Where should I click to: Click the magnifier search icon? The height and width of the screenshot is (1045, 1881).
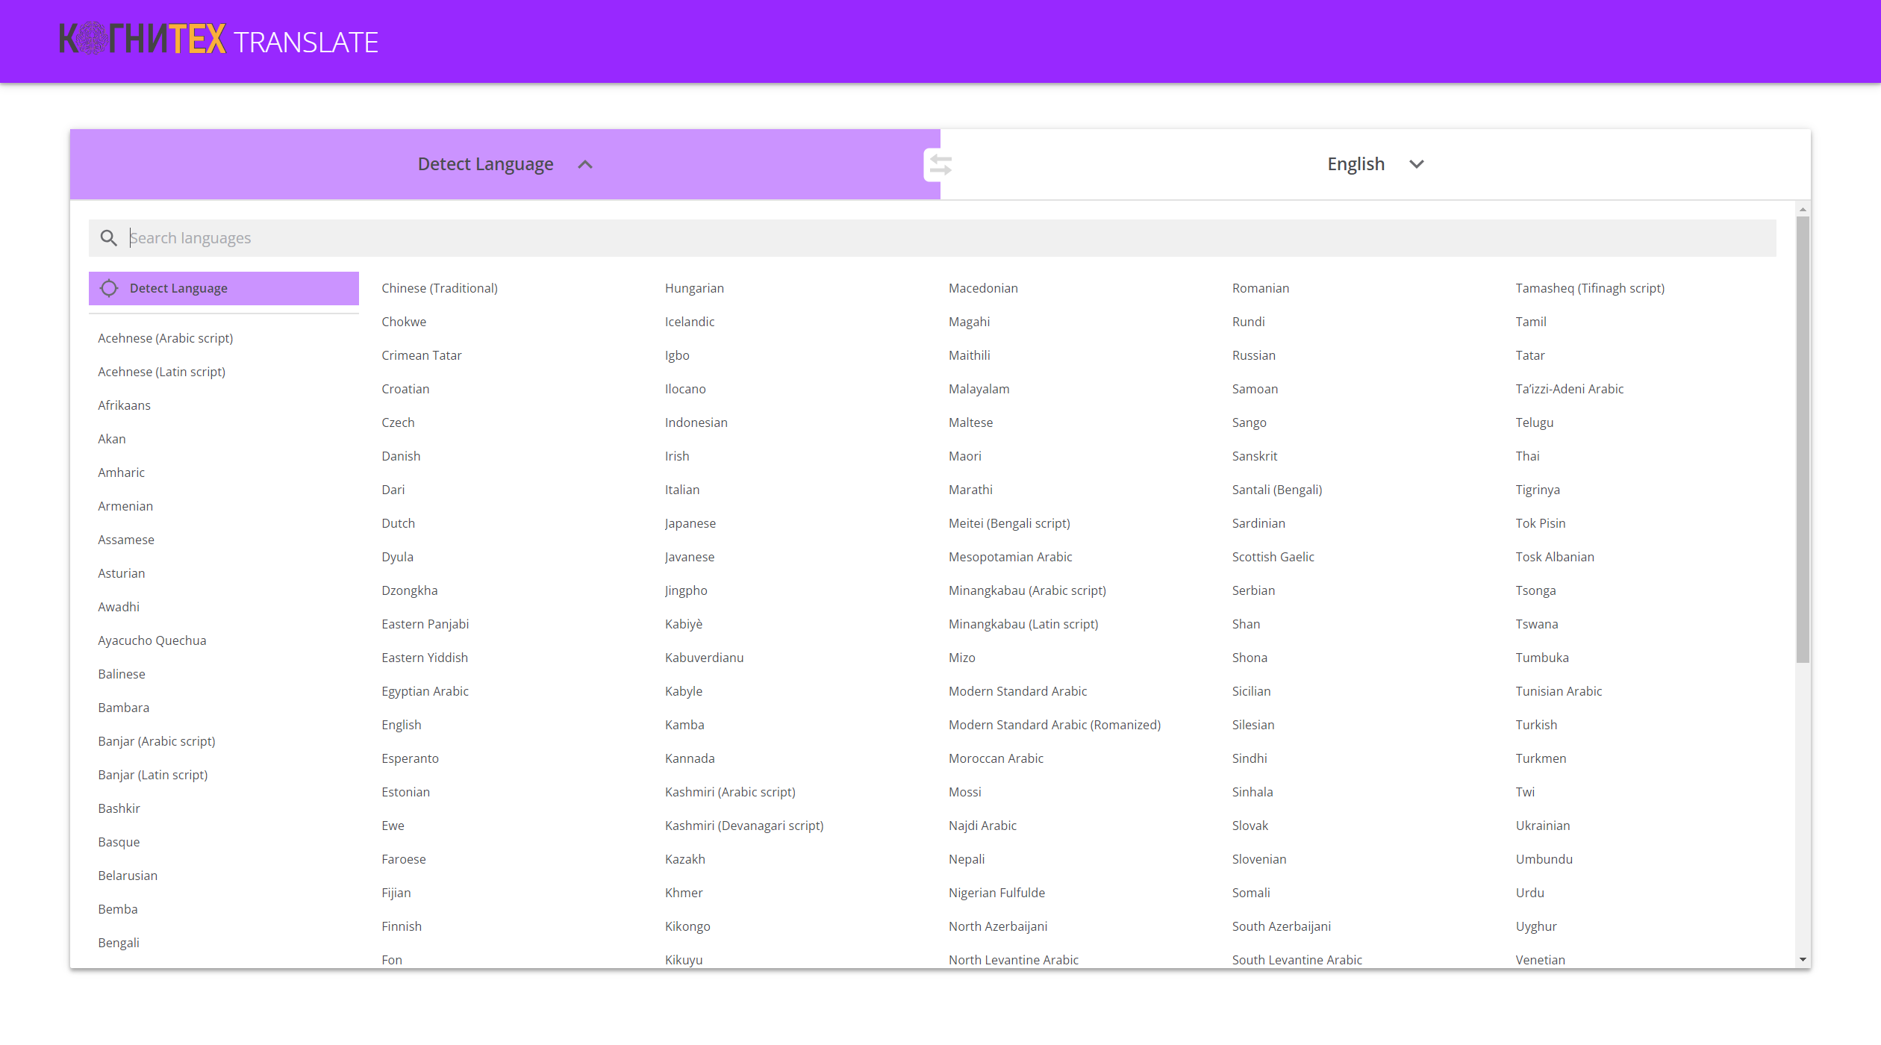pyautogui.click(x=109, y=238)
